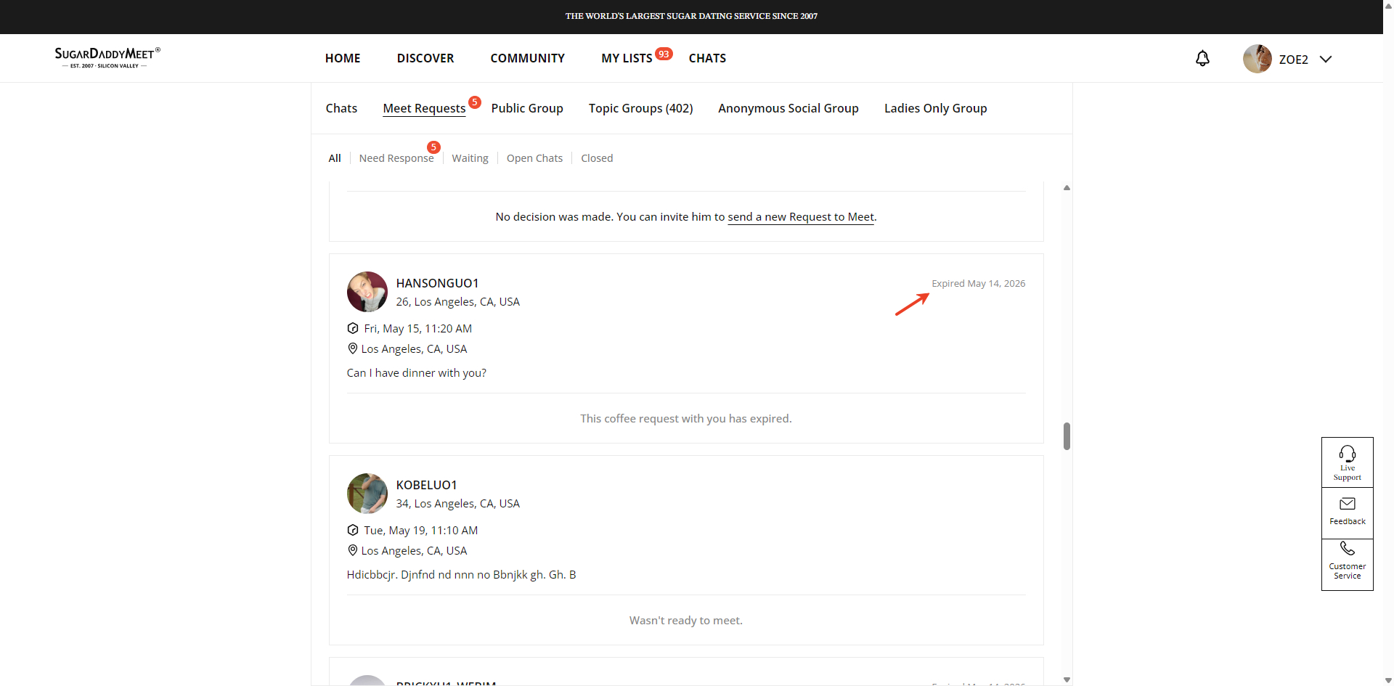Filter by Open Chats

pyautogui.click(x=534, y=158)
